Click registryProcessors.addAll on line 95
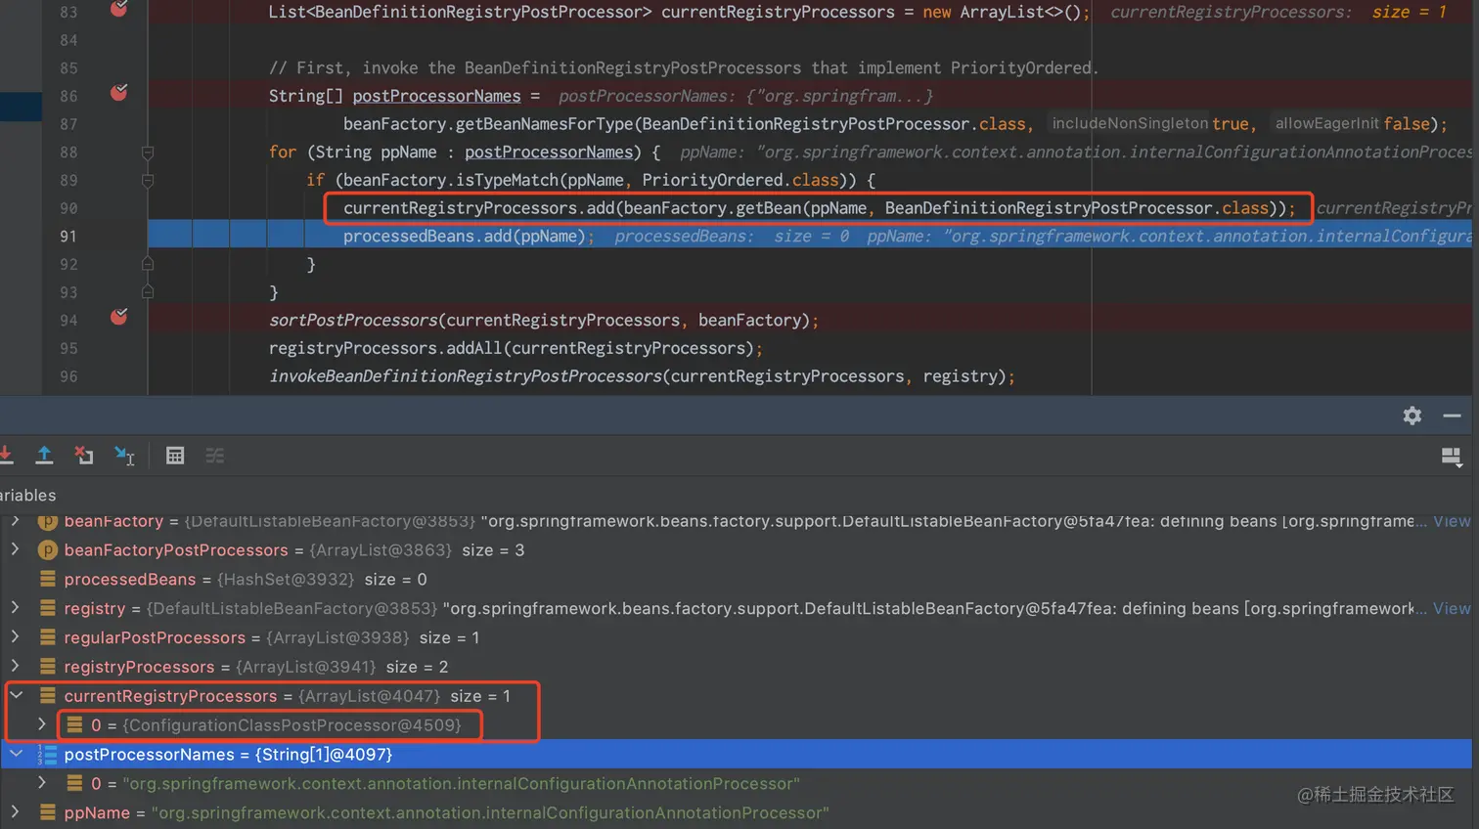The width and height of the screenshot is (1479, 829). point(385,348)
